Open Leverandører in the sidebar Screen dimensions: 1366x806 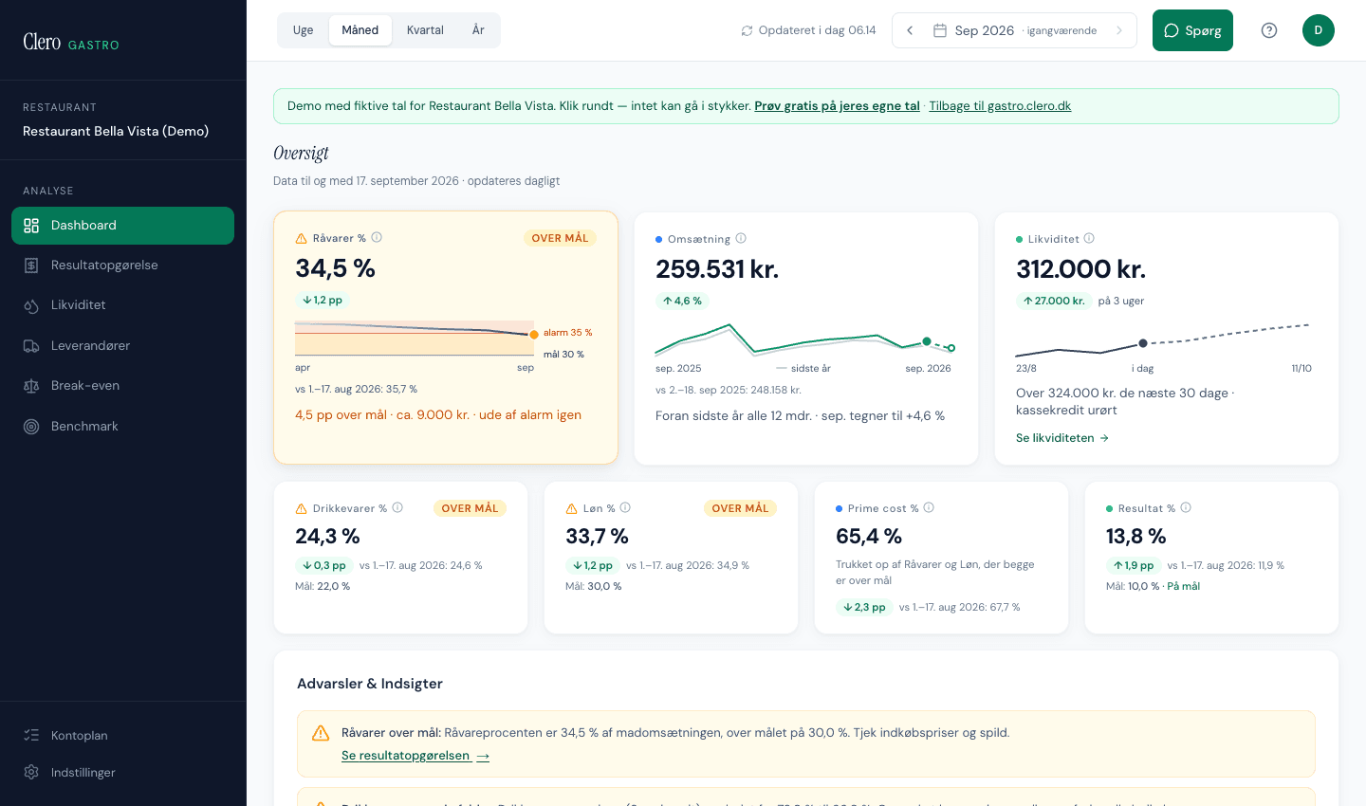tap(123, 346)
